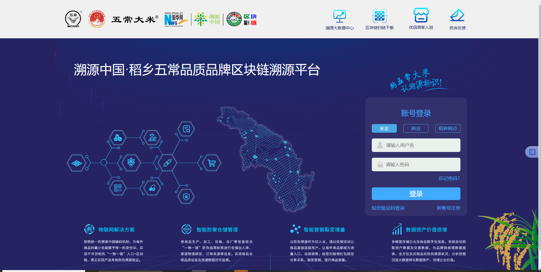Click the 新华网 News logo
The image size is (541, 272).
click(x=176, y=19)
